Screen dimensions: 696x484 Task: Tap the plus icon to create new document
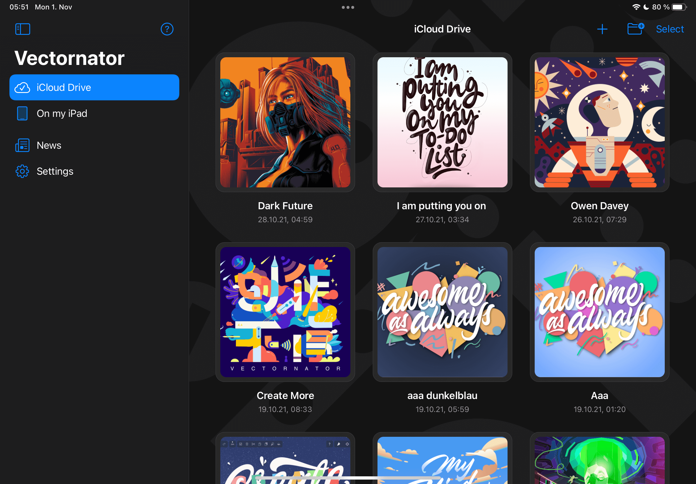click(602, 29)
